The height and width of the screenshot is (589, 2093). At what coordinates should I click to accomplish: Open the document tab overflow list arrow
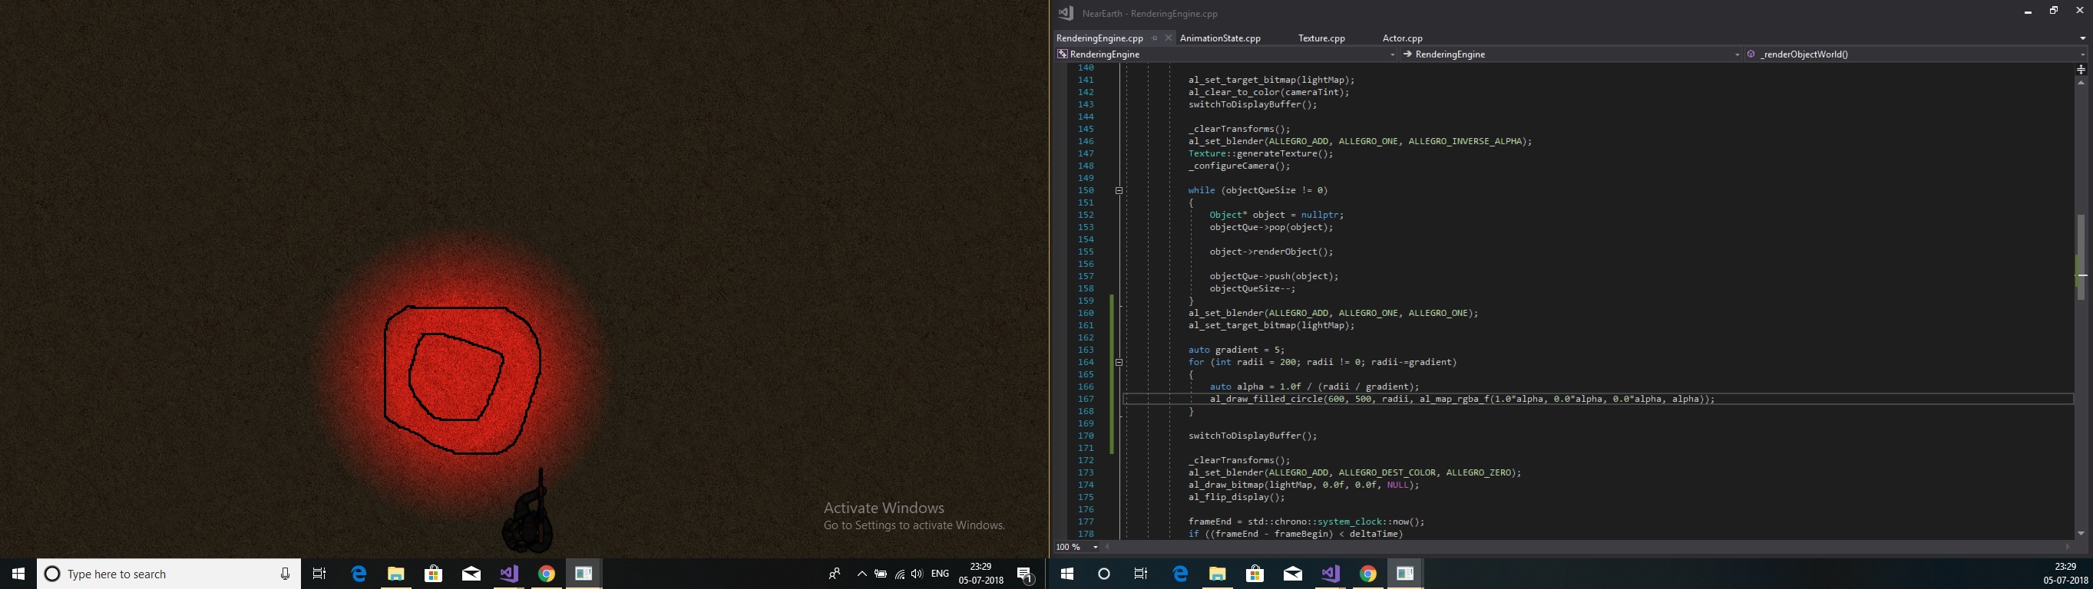click(x=2082, y=38)
